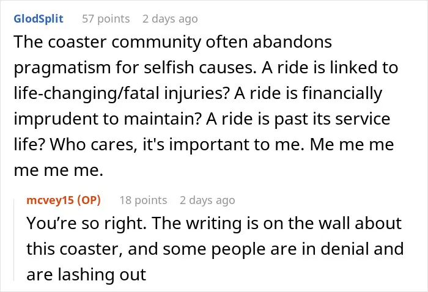This screenshot has height=292, width=428.
Task: Open GlodSplit comment's "2 days ago" timestamp
Action: [x=170, y=19]
